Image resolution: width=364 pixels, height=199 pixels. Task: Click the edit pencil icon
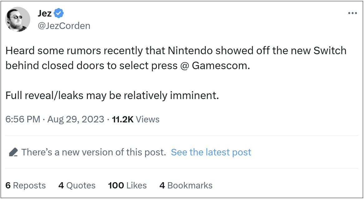click(x=13, y=152)
